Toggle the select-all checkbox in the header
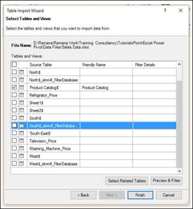The image size is (193, 209). 14,64
